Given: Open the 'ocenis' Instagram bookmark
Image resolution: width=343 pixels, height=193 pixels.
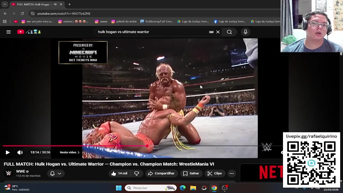Looking at the screenshot, I should point(73,21).
